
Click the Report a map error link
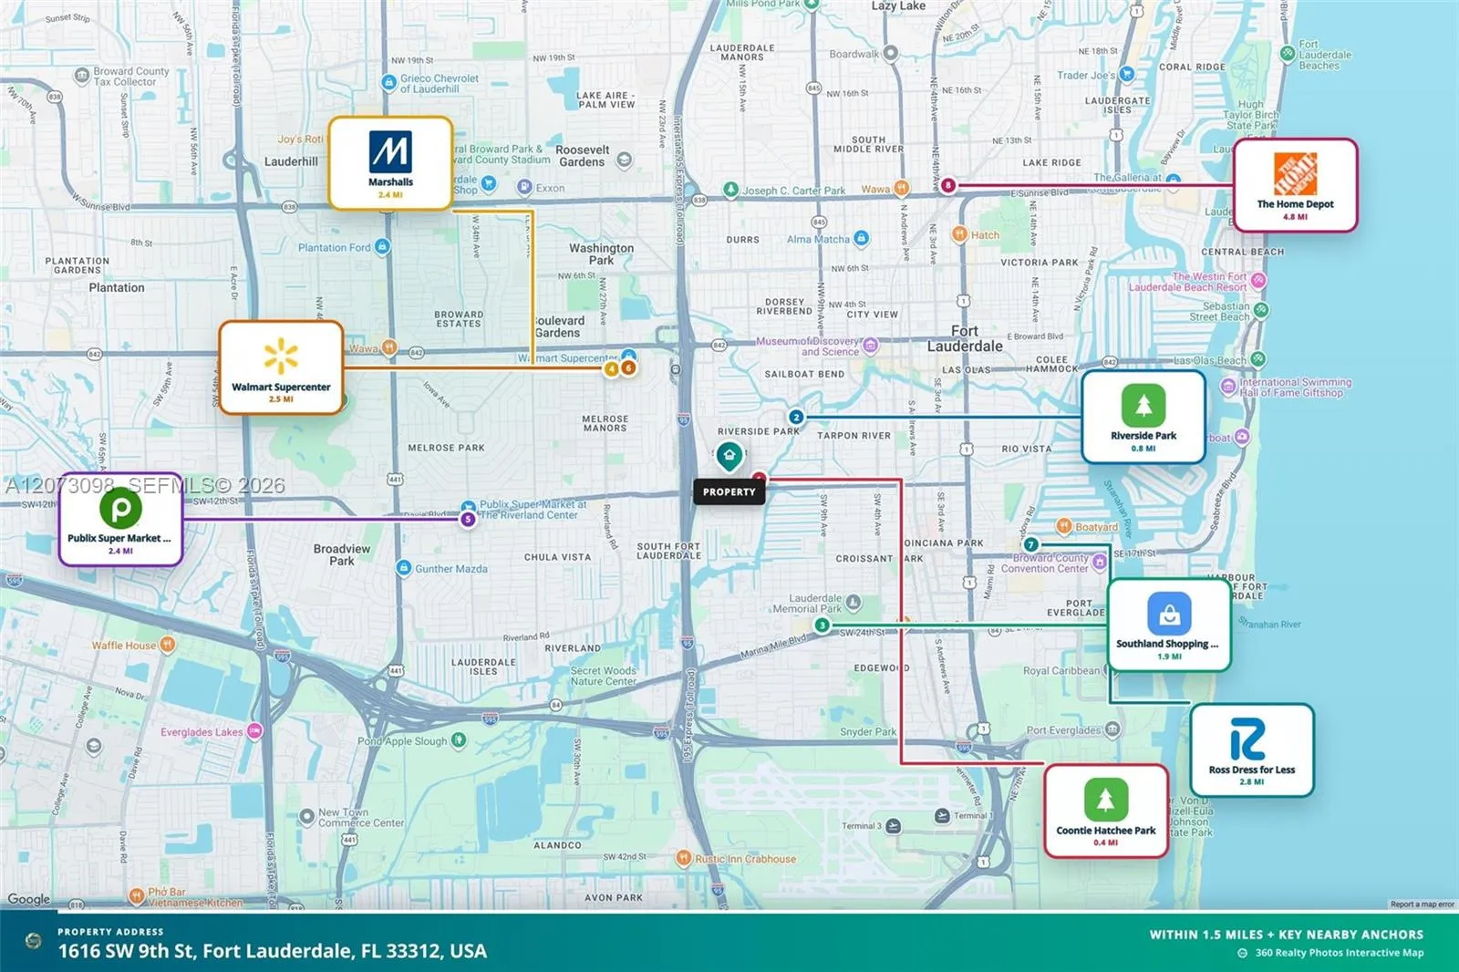pyautogui.click(x=1422, y=905)
